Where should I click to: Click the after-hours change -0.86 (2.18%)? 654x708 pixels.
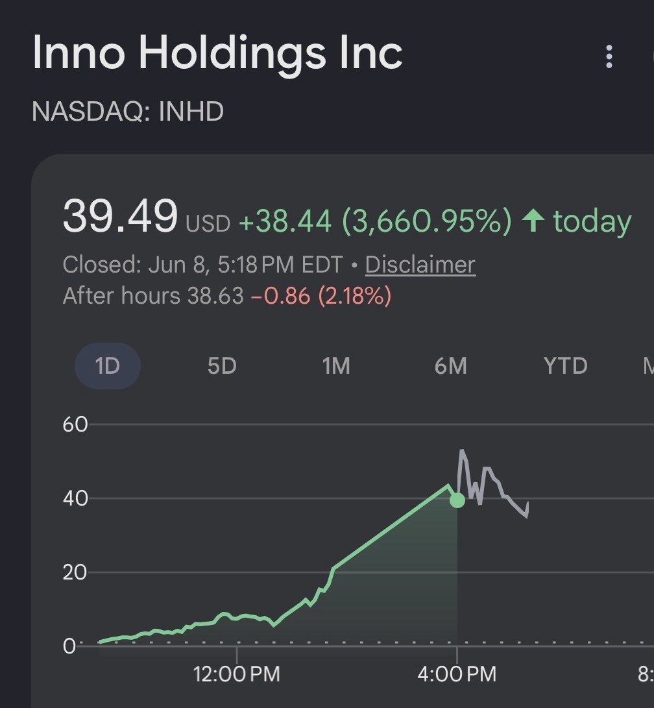[x=321, y=296]
